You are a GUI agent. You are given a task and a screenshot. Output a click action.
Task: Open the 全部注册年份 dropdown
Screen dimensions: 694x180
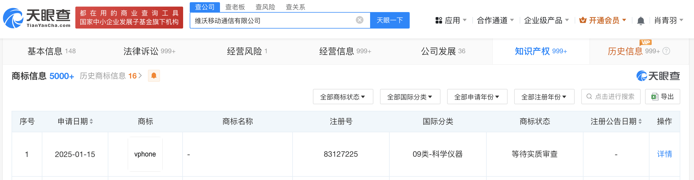point(544,97)
